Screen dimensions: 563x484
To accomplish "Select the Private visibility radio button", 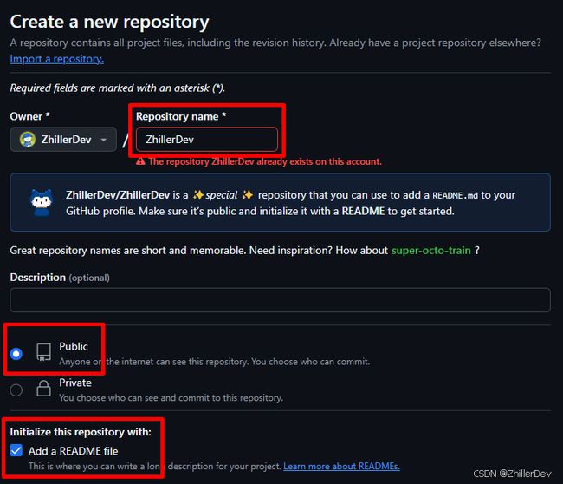I will (16, 389).
